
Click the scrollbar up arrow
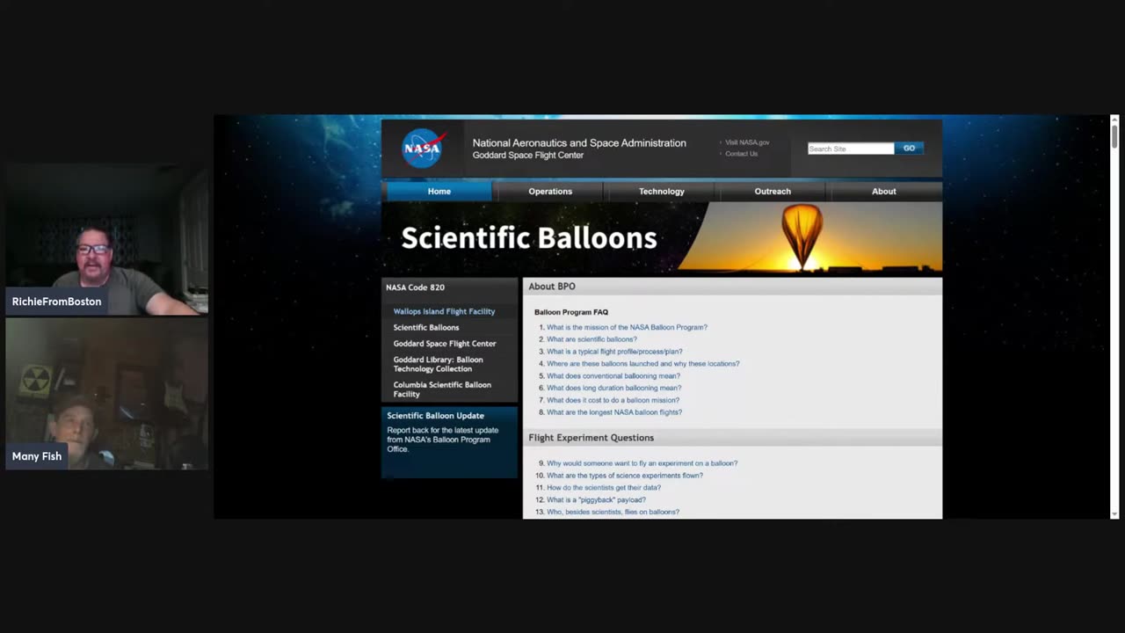click(x=1114, y=120)
